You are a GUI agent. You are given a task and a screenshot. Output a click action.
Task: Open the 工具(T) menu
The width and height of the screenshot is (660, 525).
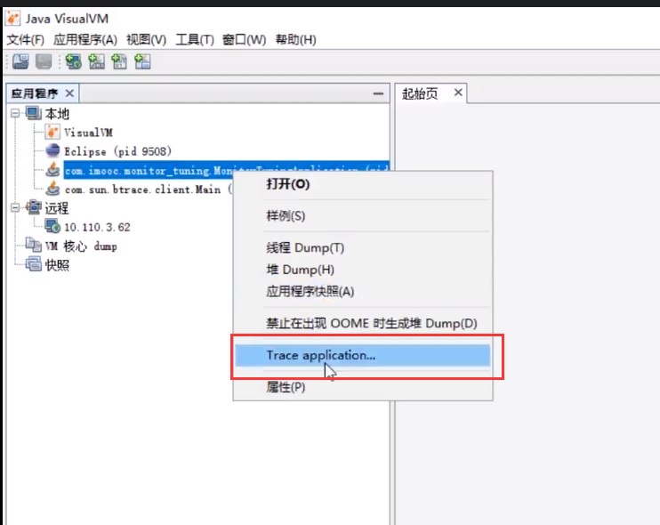point(195,39)
